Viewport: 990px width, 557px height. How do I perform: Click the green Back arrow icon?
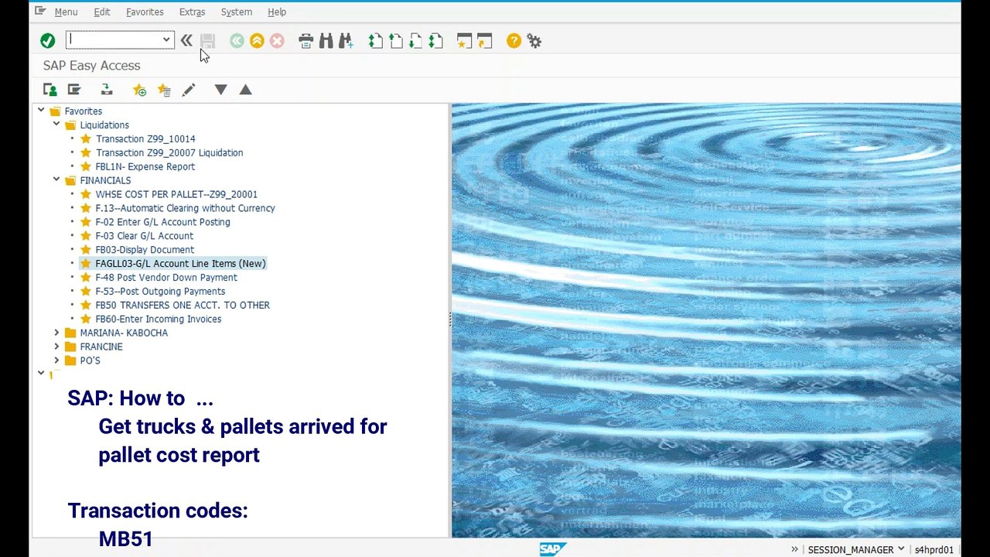click(x=237, y=40)
